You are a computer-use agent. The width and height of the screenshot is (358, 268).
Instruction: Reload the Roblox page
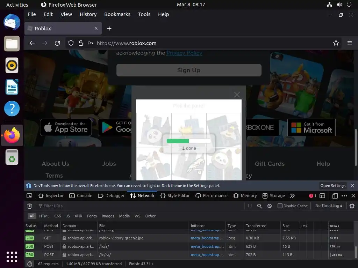57,43
